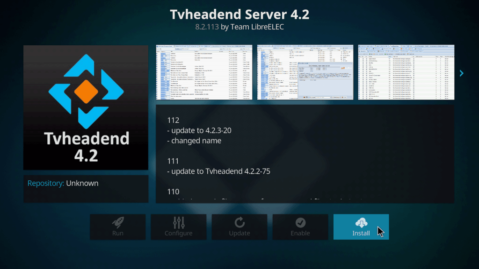
Task: Click the circular refresh icon above Update
Action: pos(239,222)
